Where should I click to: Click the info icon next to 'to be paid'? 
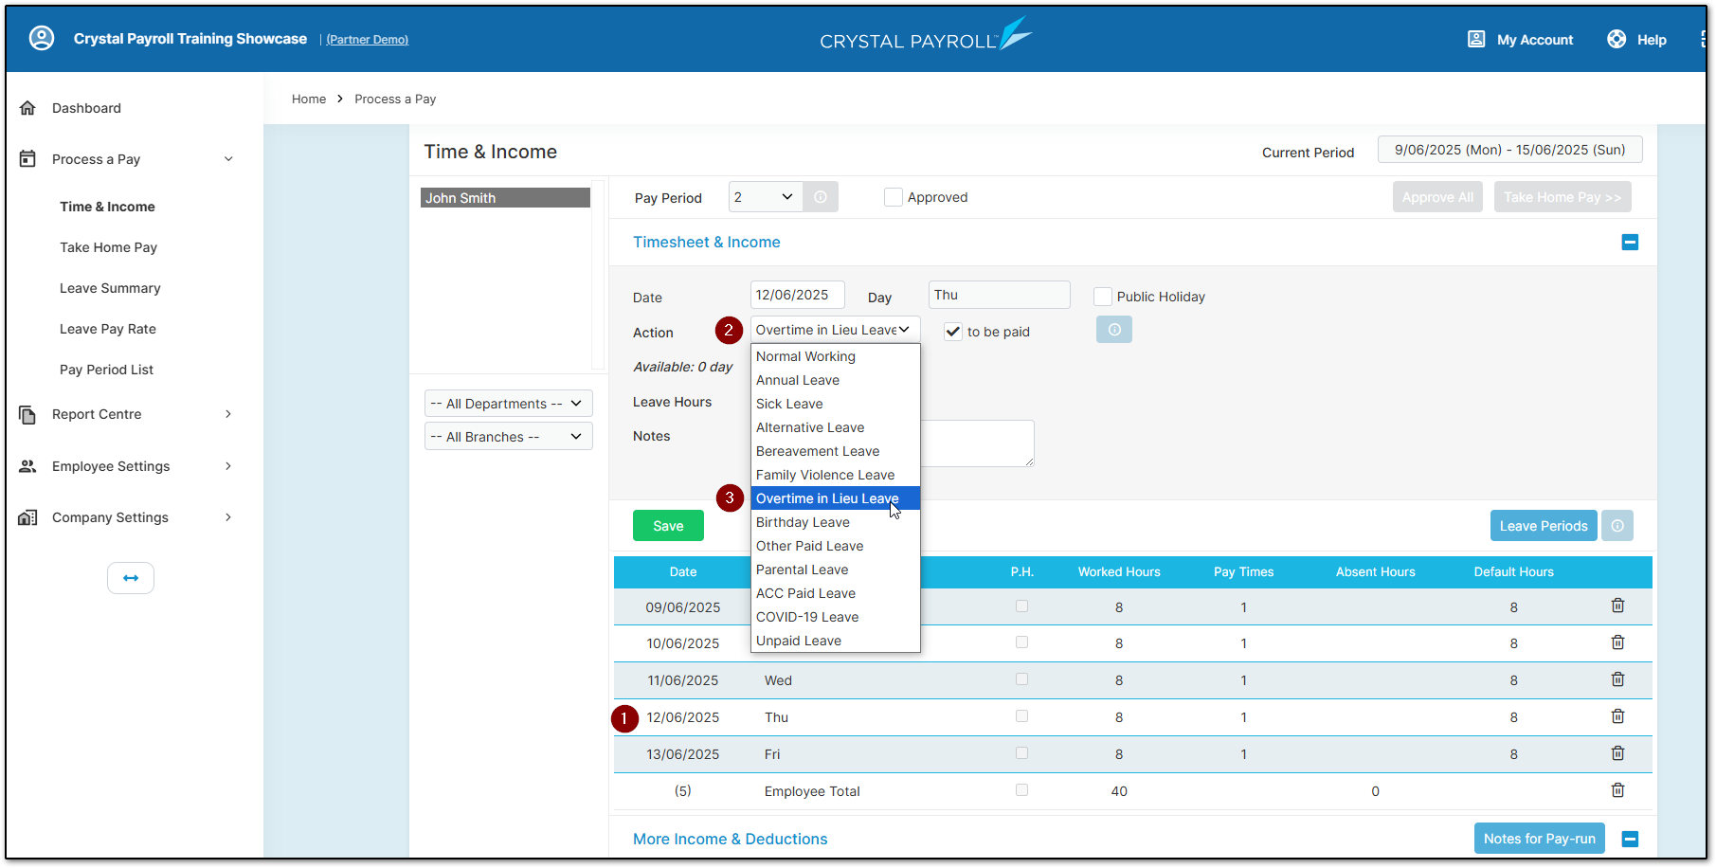coord(1114,330)
